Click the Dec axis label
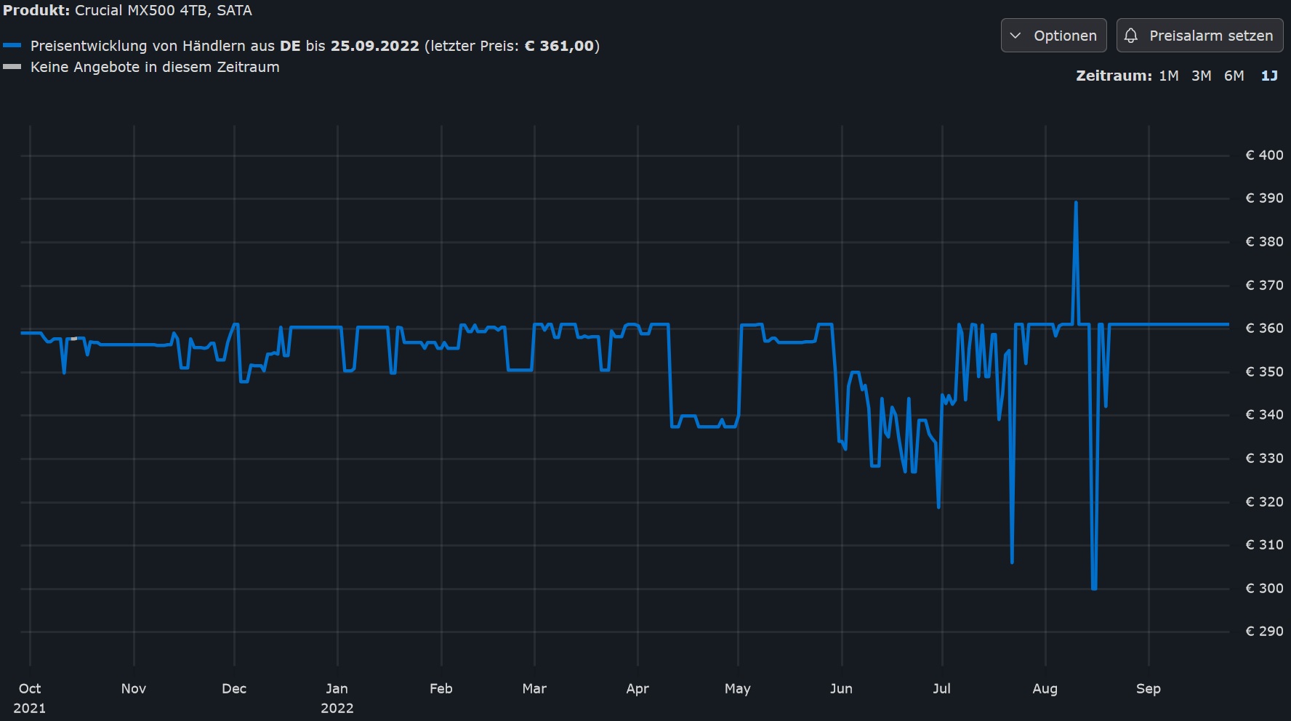Screen dimensions: 1291x721 [x=234, y=688]
